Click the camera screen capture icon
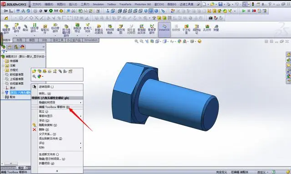 pos(211,18)
